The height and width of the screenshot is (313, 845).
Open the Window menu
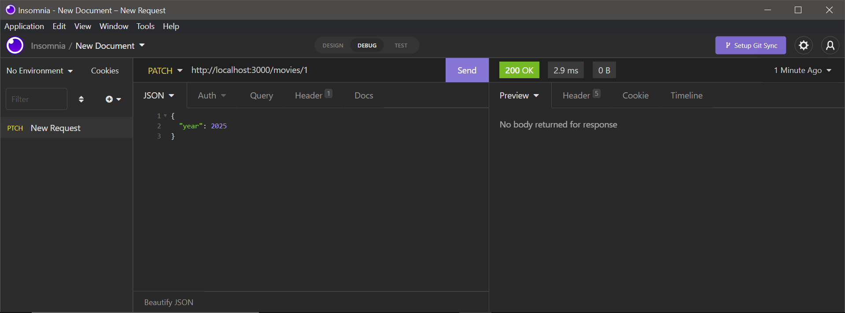click(114, 26)
